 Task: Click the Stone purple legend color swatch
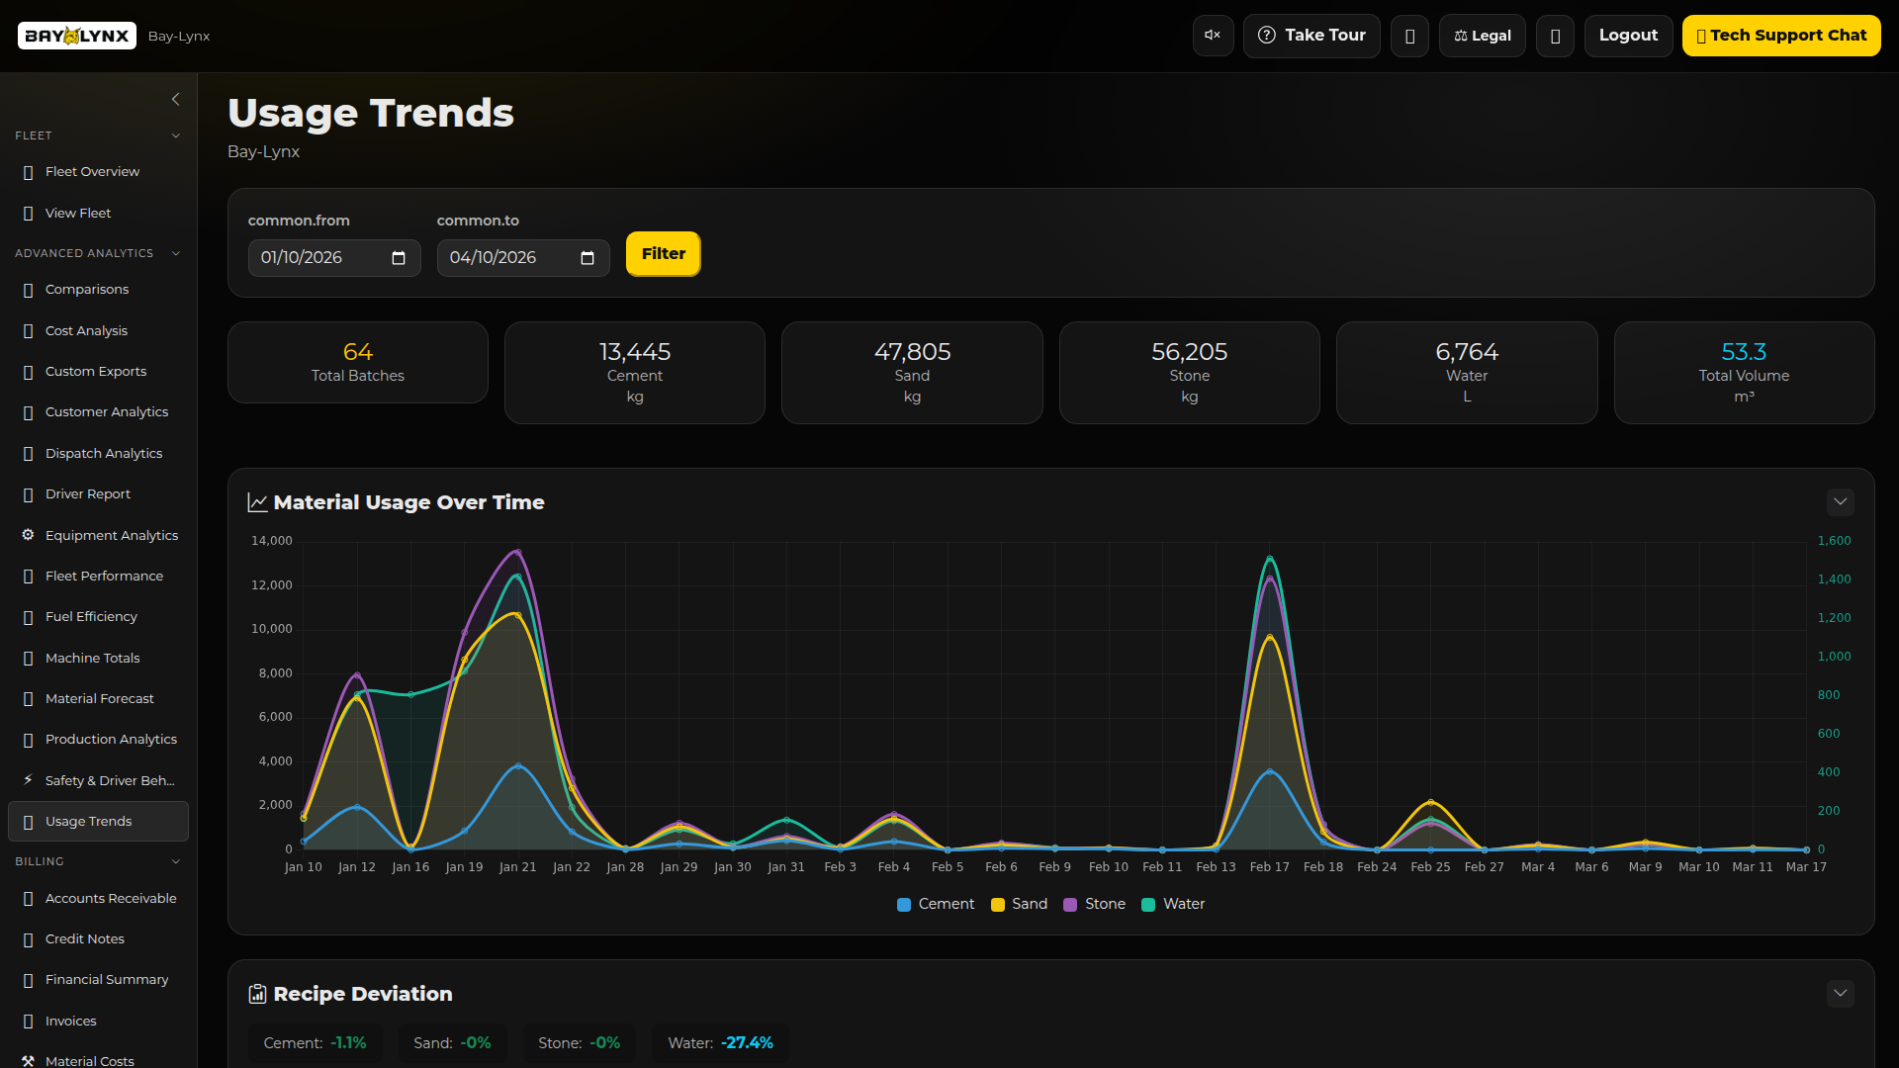click(1070, 904)
